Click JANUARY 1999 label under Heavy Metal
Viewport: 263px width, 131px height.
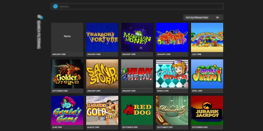[129, 91]
